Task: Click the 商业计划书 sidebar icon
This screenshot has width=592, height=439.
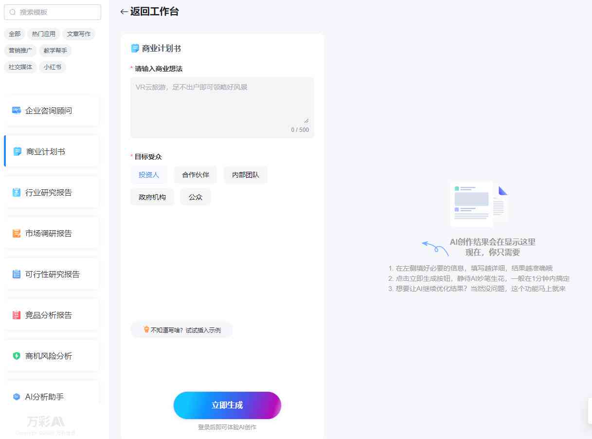Action: (x=18, y=151)
